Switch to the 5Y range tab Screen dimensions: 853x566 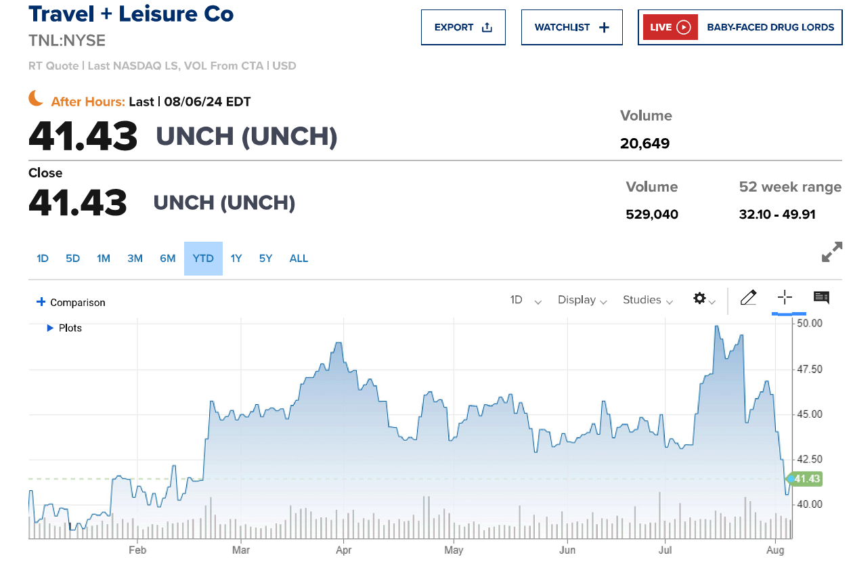[x=265, y=259]
